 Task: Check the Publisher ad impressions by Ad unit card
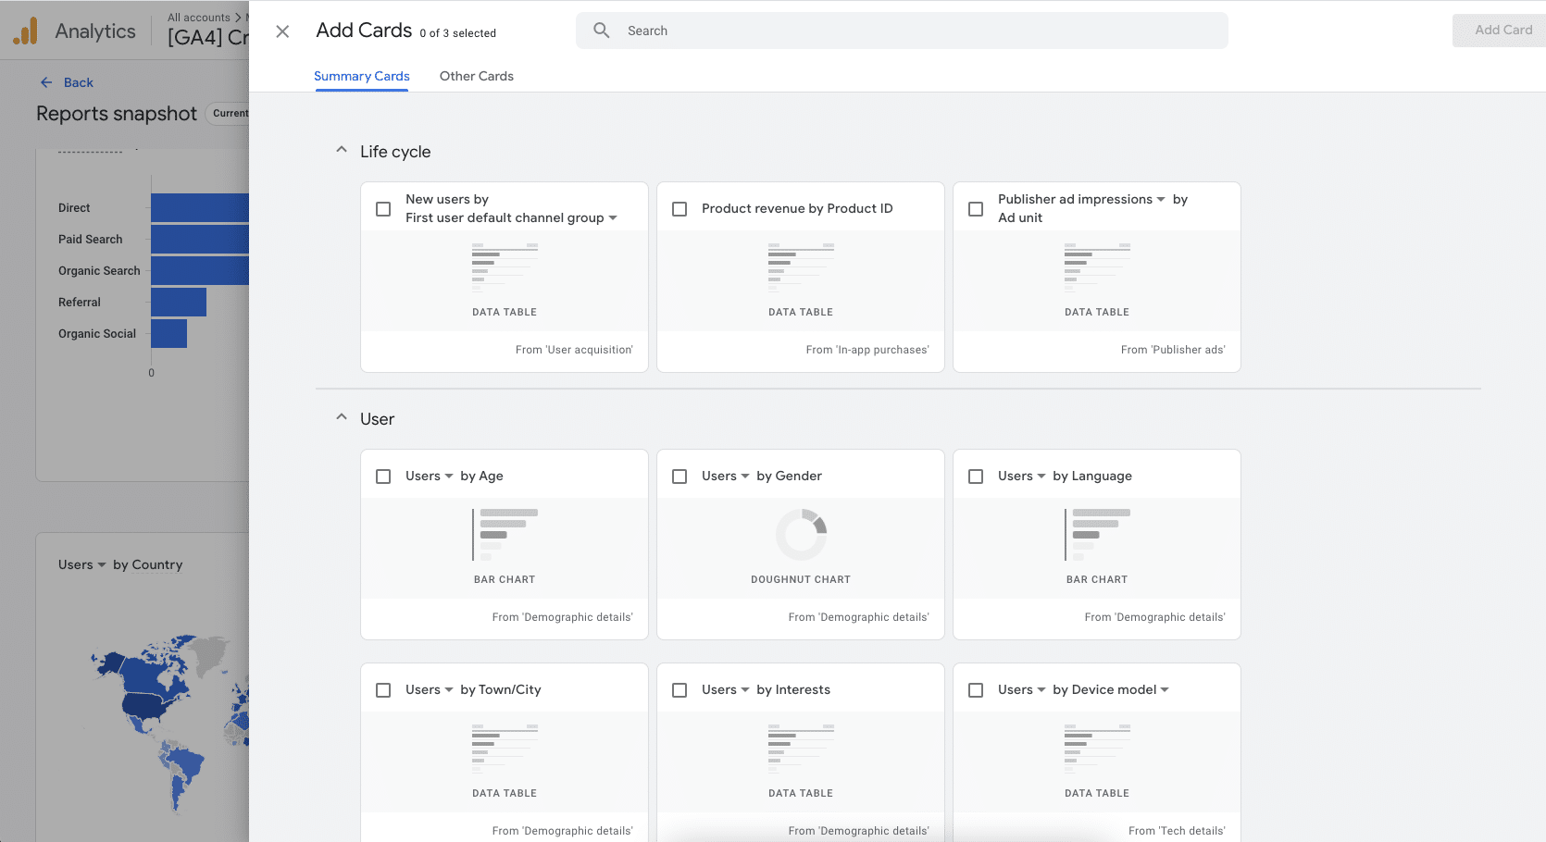point(976,209)
